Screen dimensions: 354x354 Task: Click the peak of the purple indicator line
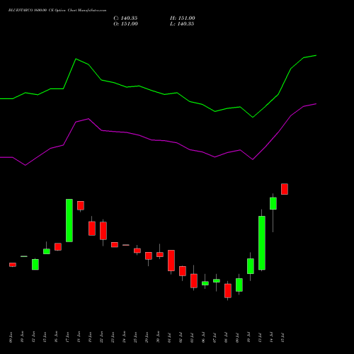(x=316, y=104)
